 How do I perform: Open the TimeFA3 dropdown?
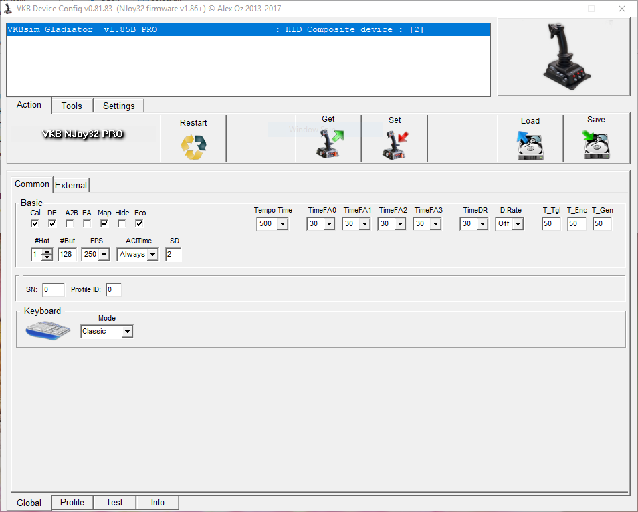coord(435,224)
